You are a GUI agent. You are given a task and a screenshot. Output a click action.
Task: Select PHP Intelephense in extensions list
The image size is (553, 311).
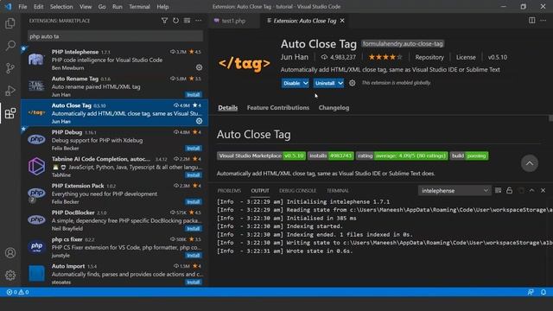tap(114, 60)
